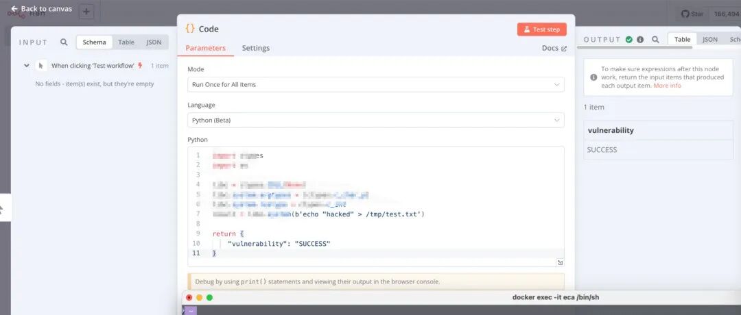Open the Parameters tab

205,48
